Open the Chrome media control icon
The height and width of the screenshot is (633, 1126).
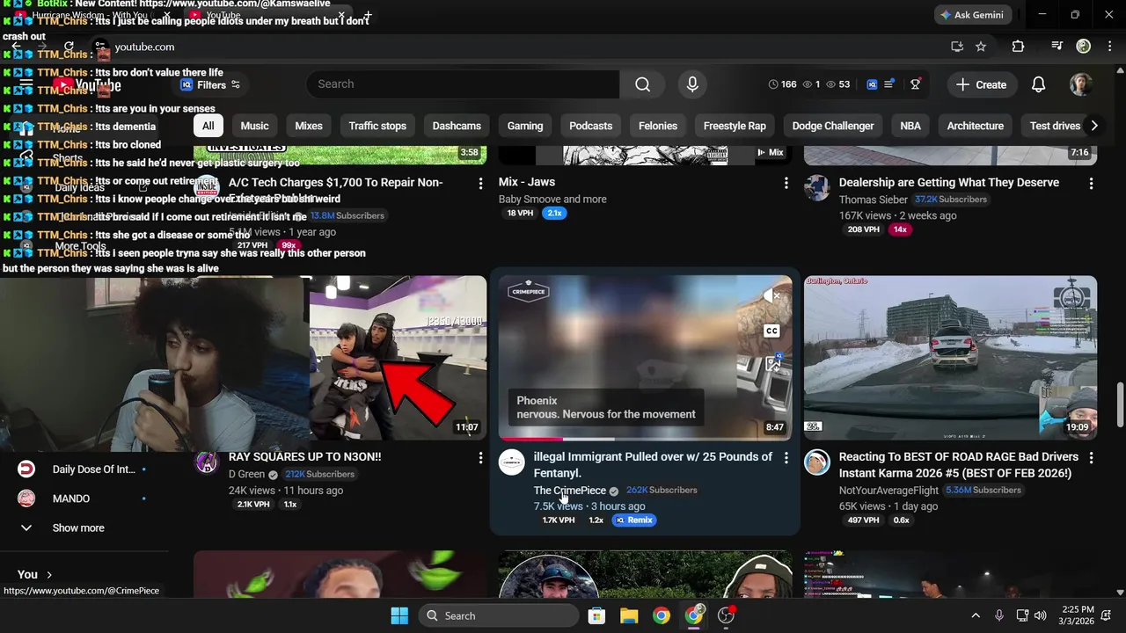point(1057,47)
